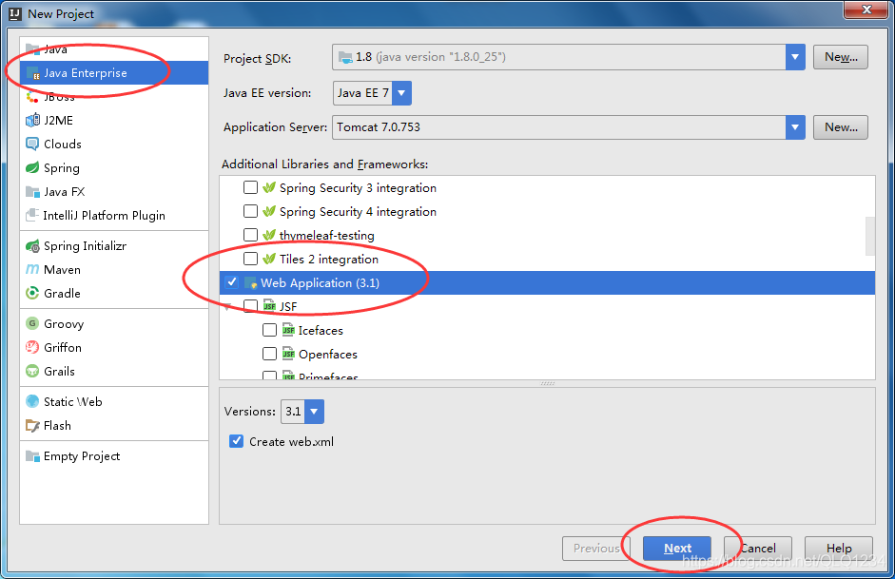Click the Static Web globe icon
The image size is (895, 579).
(x=32, y=401)
